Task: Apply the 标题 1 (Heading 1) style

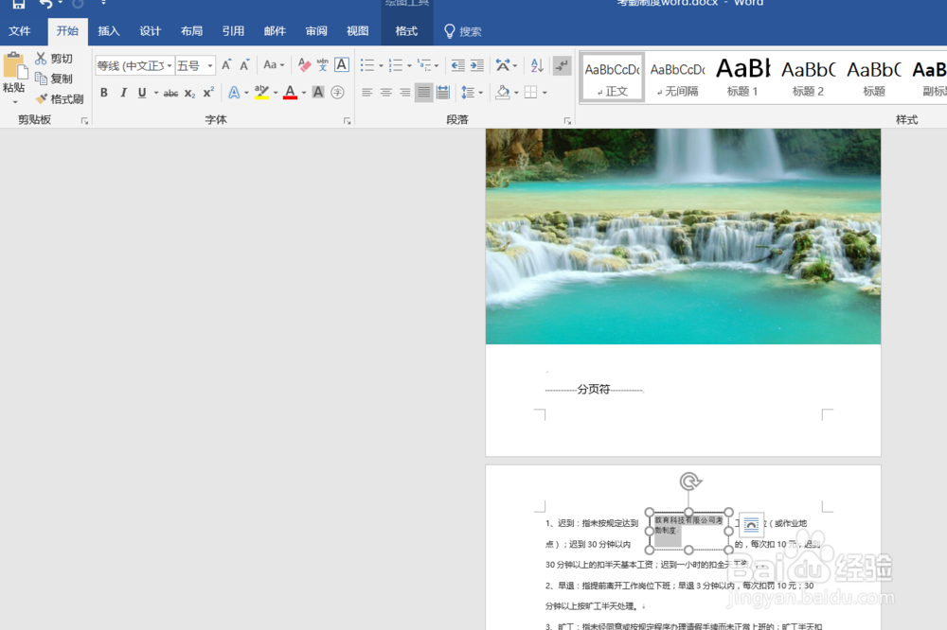Action: click(x=742, y=78)
